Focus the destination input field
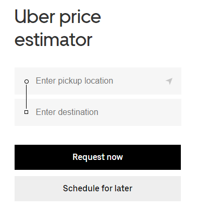This screenshot has width=197, height=208. (x=98, y=112)
